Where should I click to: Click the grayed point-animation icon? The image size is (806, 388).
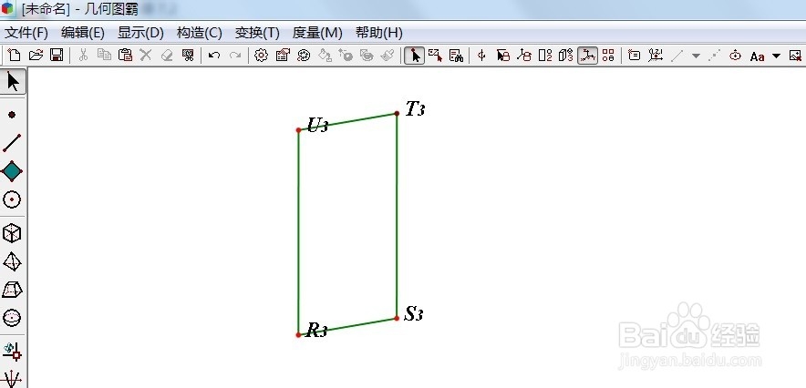pos(346,55)
